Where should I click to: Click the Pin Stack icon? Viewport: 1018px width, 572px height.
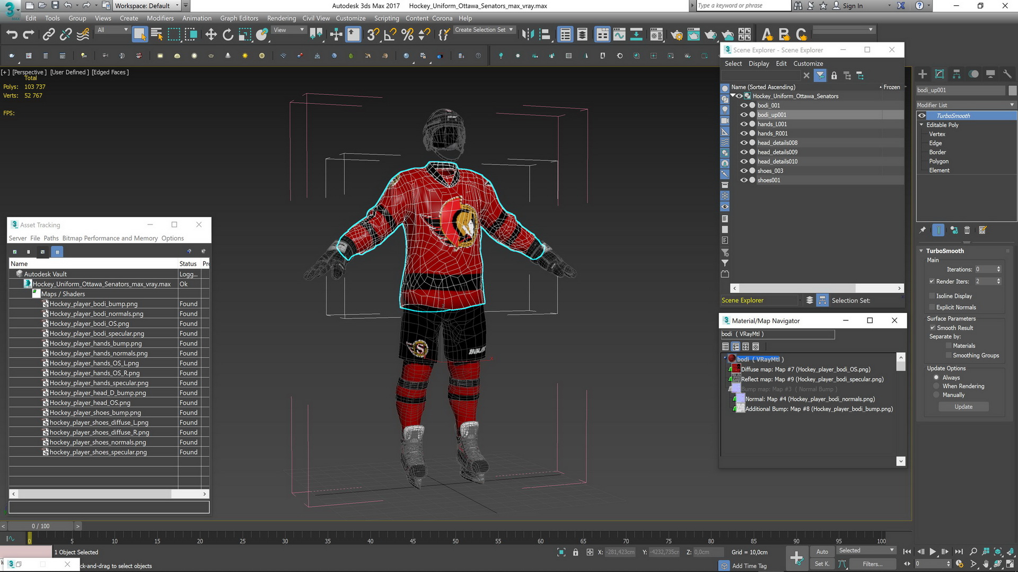(x=923, y=230)
